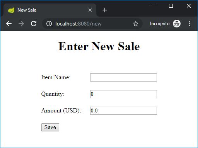Click the Enter New Sale heading
This screenshot has width=198, height=148.
point(99,46)
